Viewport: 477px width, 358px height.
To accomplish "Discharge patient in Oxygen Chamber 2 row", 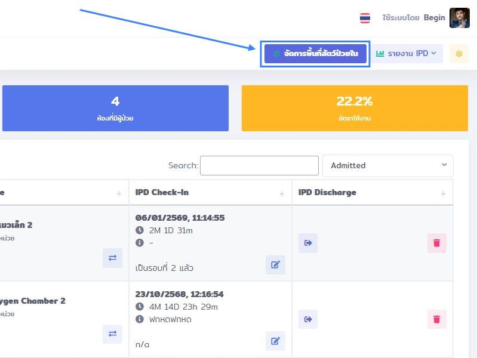I will pos(308,319).
